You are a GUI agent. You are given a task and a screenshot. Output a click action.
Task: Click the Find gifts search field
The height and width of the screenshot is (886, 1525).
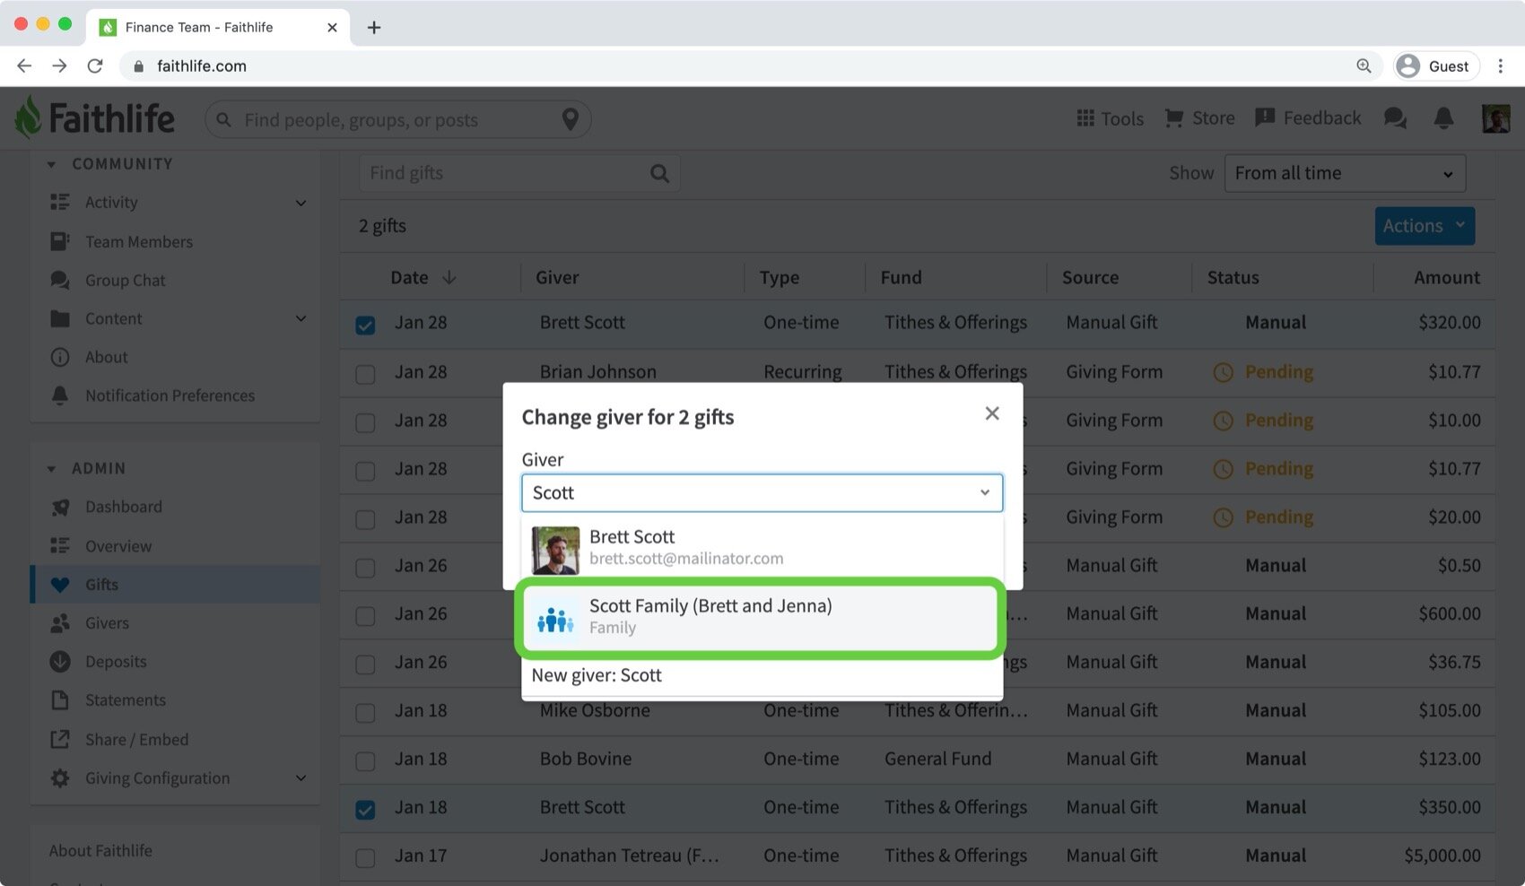519,173
